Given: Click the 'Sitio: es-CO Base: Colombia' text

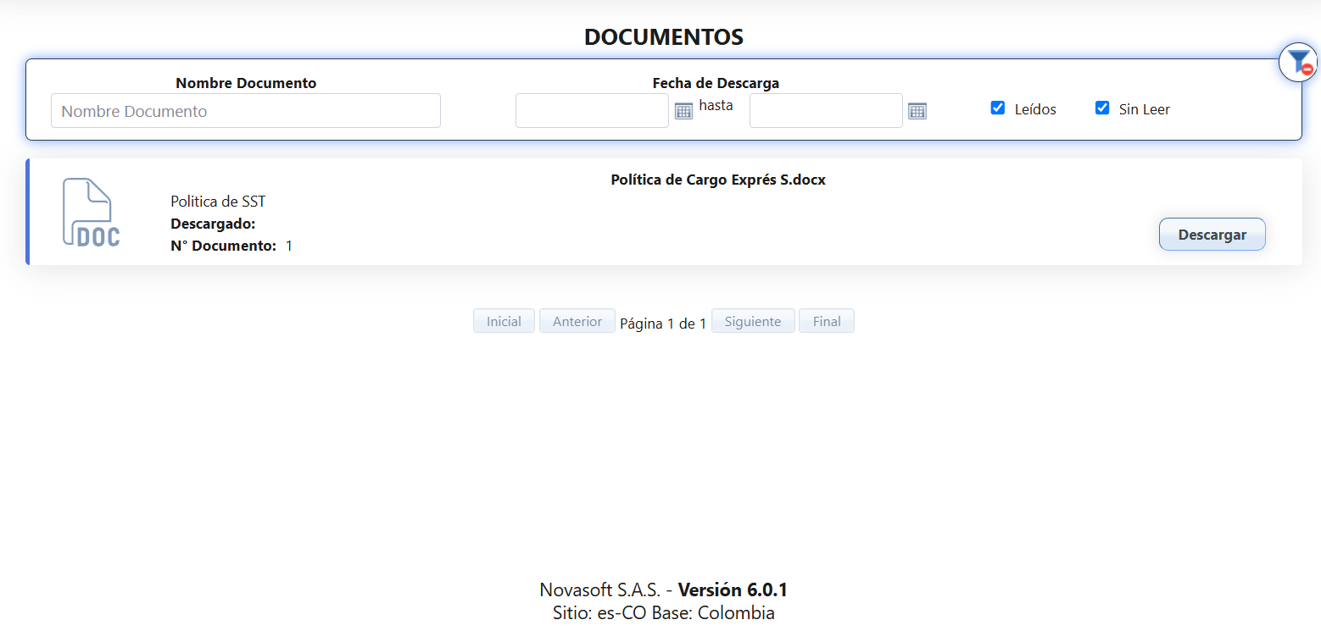Looking at the screenshot, I should click(664, 612).
